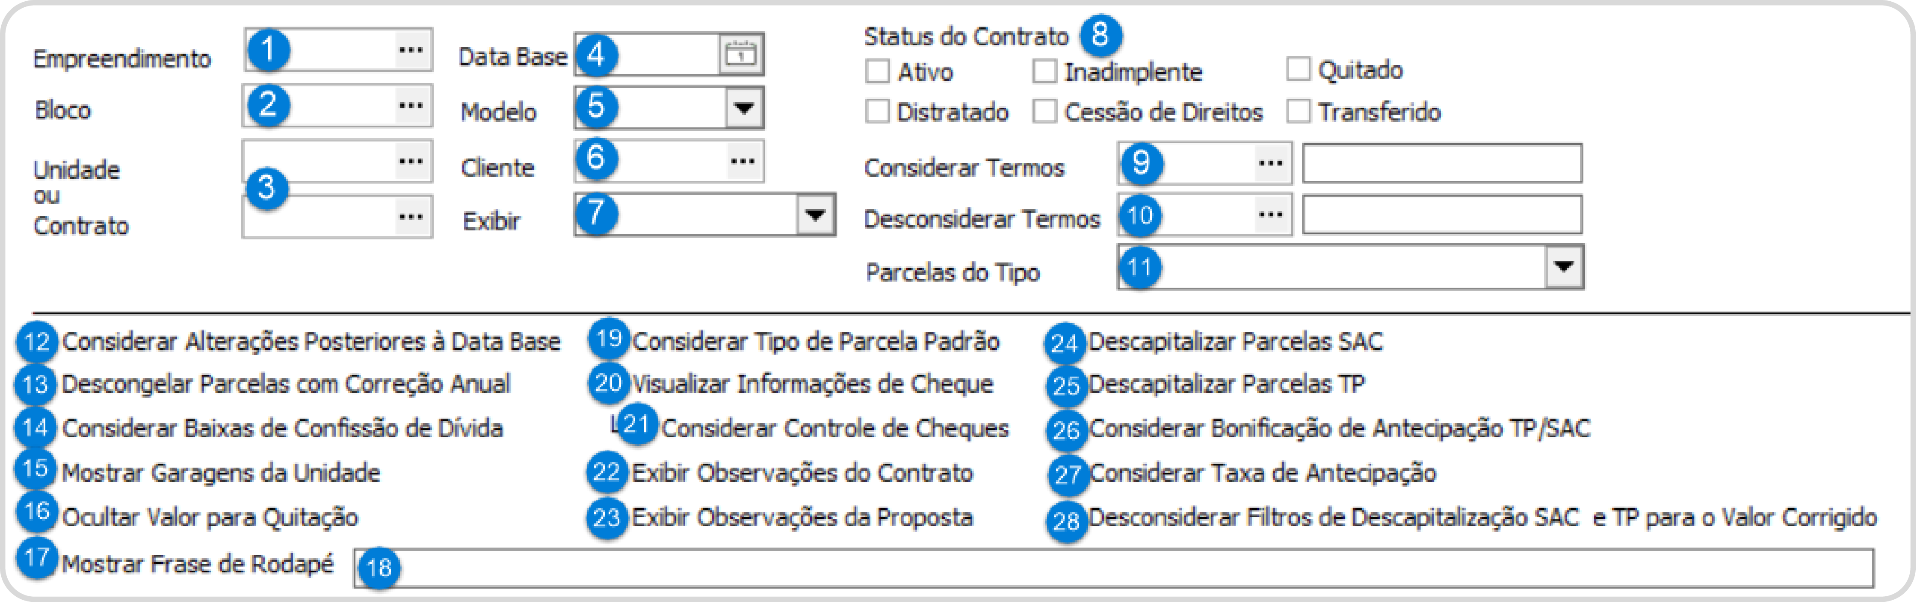Expand the Exibir dropdown list
The width and height of the screenshot is (1917, 604).
pos(816,216)
